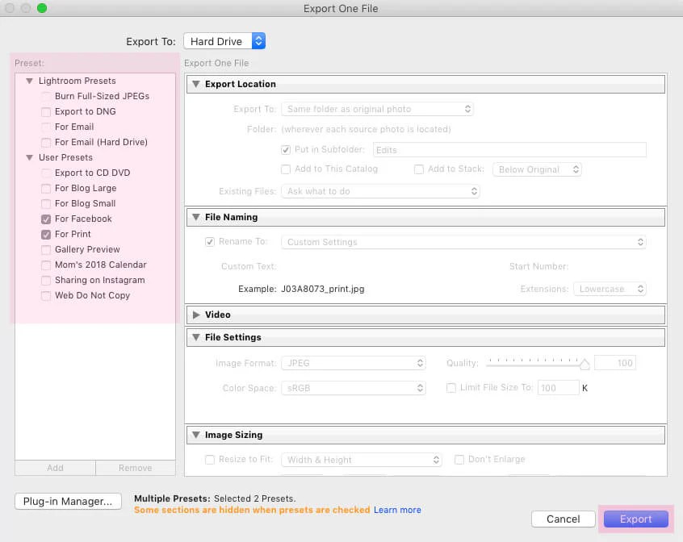Select the Gallery Preview preset label
Screen dimensions: 683x542
[87, 250]
